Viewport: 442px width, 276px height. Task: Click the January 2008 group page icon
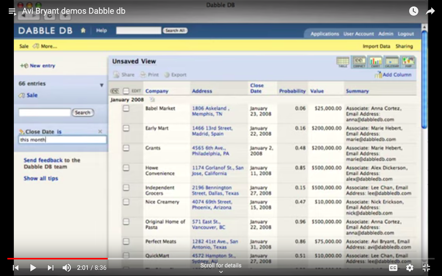click(152, 100)
